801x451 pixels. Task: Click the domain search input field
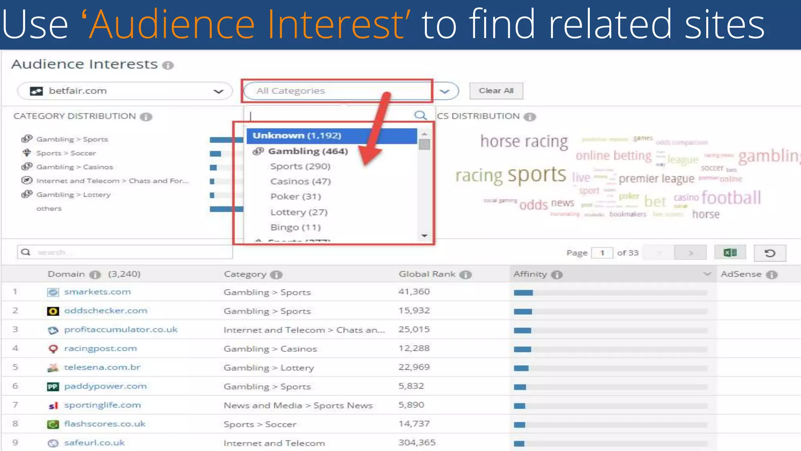pos(125,253)
